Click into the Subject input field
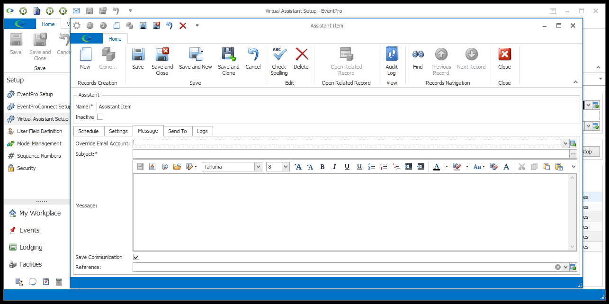Viewport: 609px width, 304px height. (350, 154)
